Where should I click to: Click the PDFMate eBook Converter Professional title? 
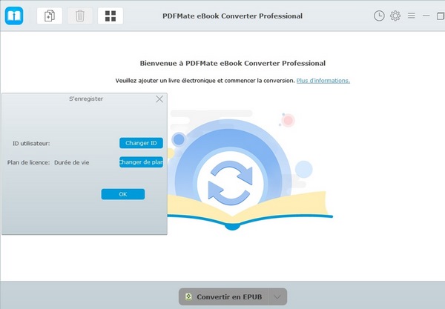232,16
